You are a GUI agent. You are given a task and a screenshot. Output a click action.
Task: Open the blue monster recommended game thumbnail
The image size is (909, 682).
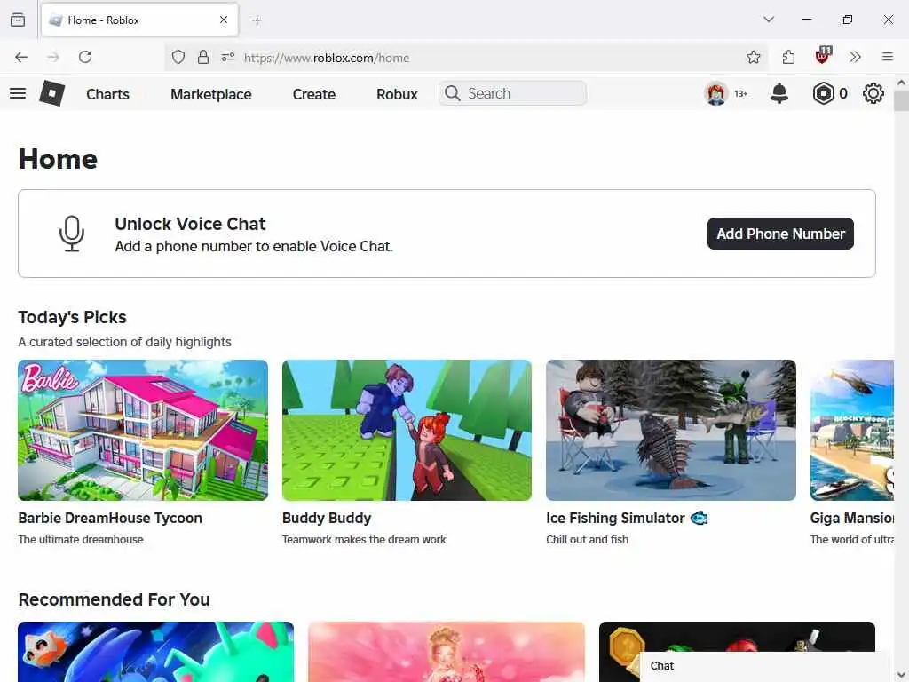click(x=156, y=652)
